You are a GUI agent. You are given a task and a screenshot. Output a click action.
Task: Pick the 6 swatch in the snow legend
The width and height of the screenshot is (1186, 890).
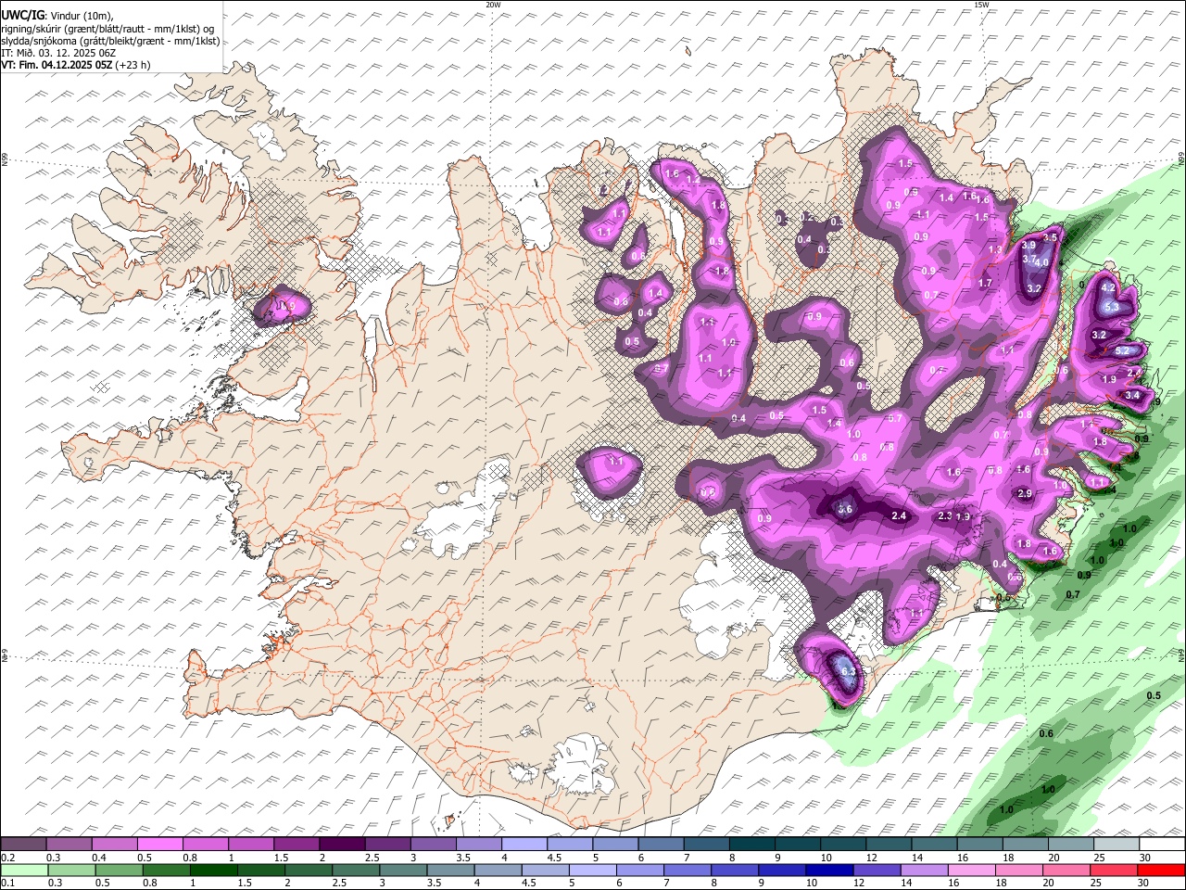[x=659, y=845]
